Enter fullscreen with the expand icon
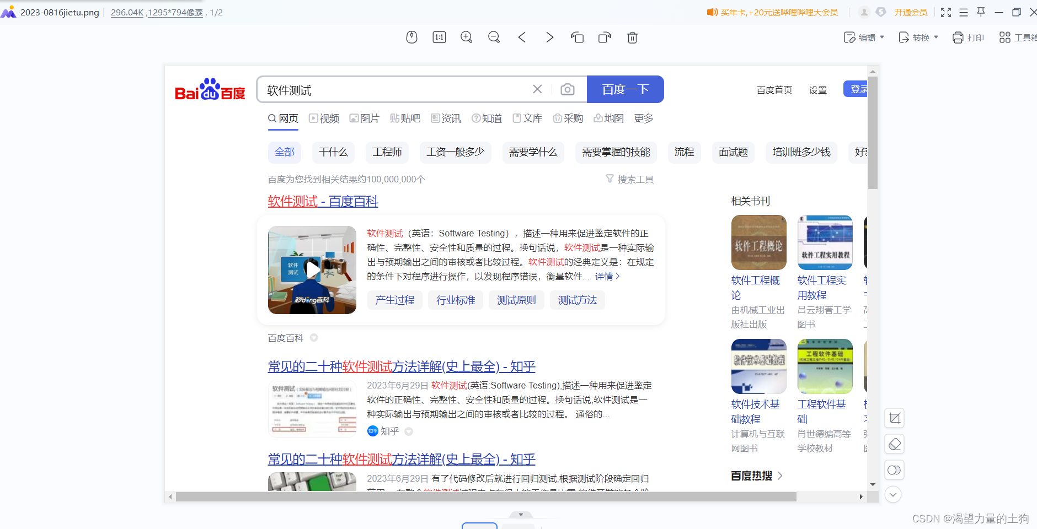Image resolution: width=1037 pixels, height=529 pixels. click(x=946, y=12)
